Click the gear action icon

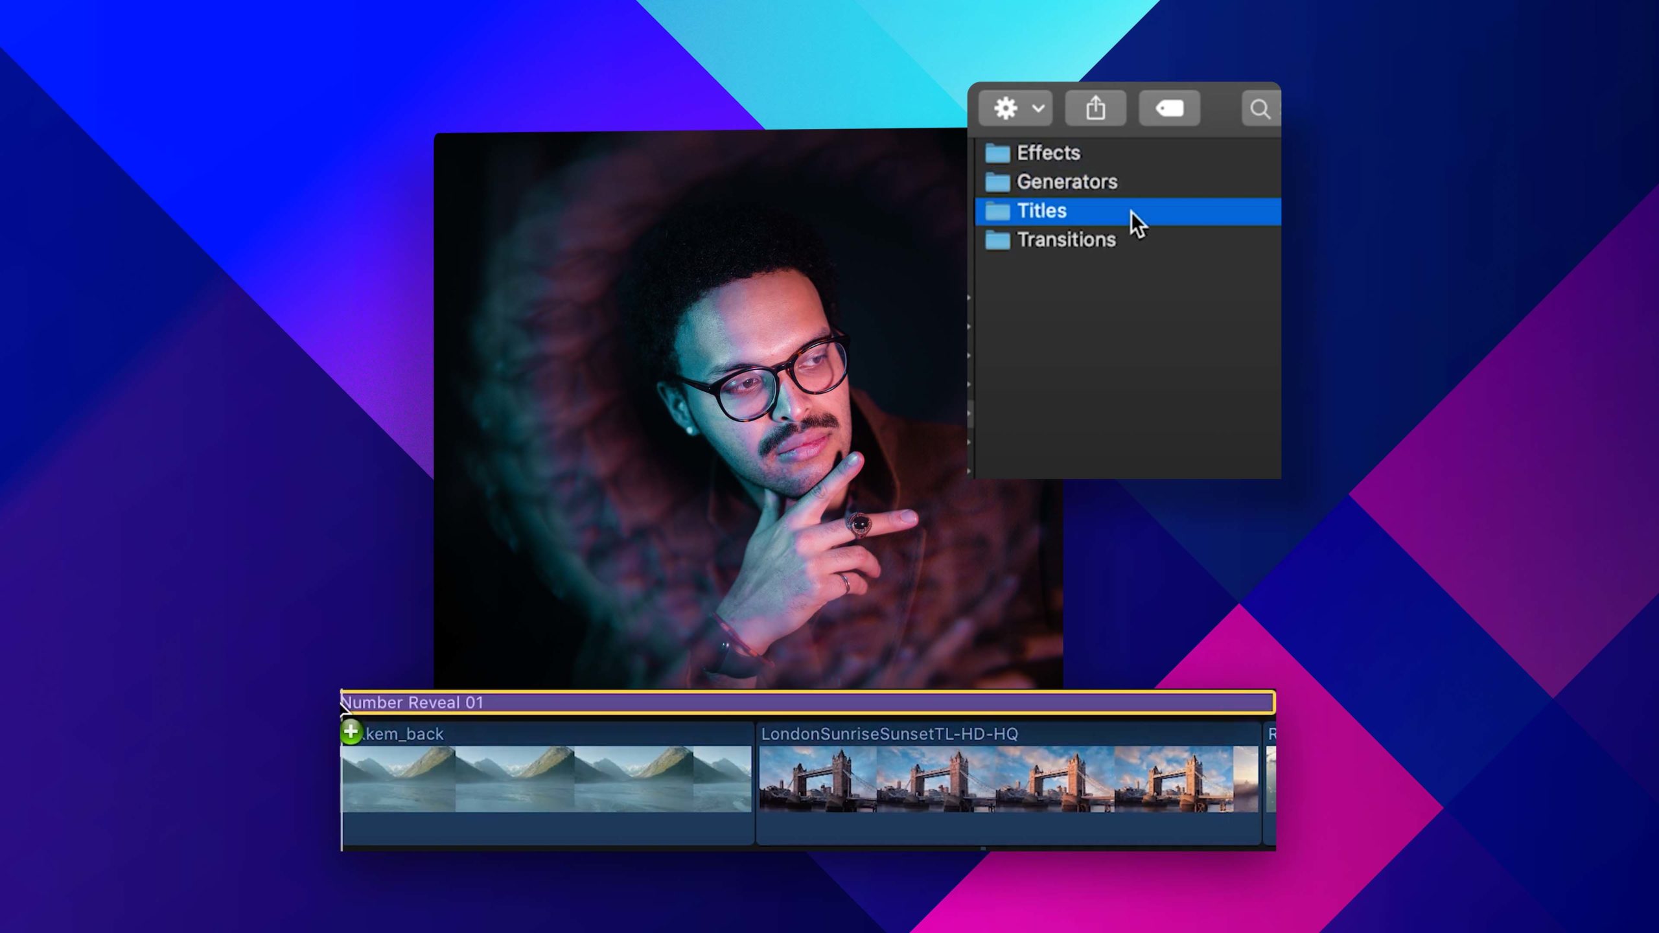click(1005, 108)
